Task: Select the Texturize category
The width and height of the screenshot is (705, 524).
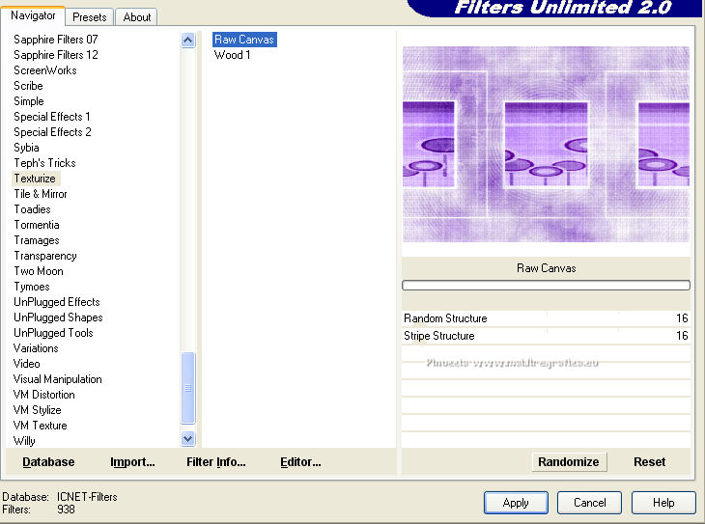Action: tap(35, 179)
